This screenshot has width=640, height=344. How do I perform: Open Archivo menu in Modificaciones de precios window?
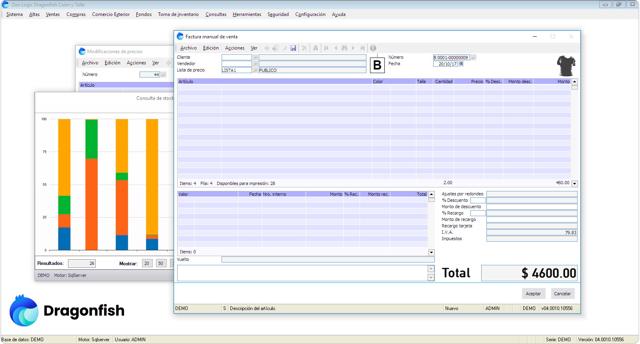coord(90,63)
